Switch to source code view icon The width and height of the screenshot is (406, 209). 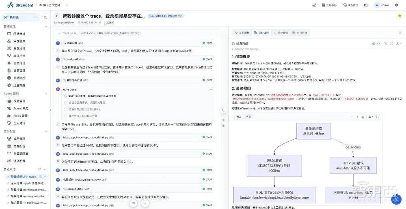tap(378, 44)
